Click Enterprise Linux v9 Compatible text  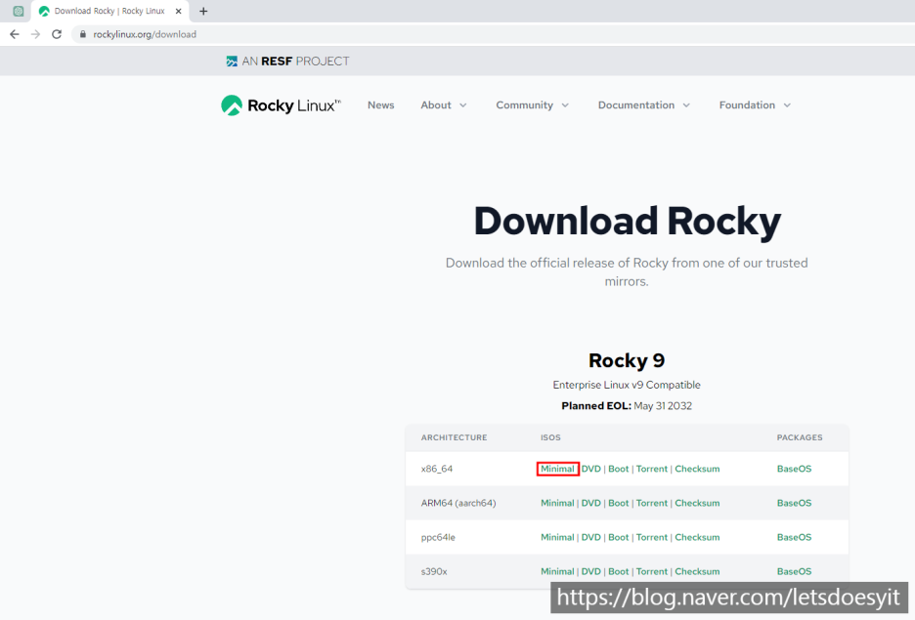click(x=627, y=385)
